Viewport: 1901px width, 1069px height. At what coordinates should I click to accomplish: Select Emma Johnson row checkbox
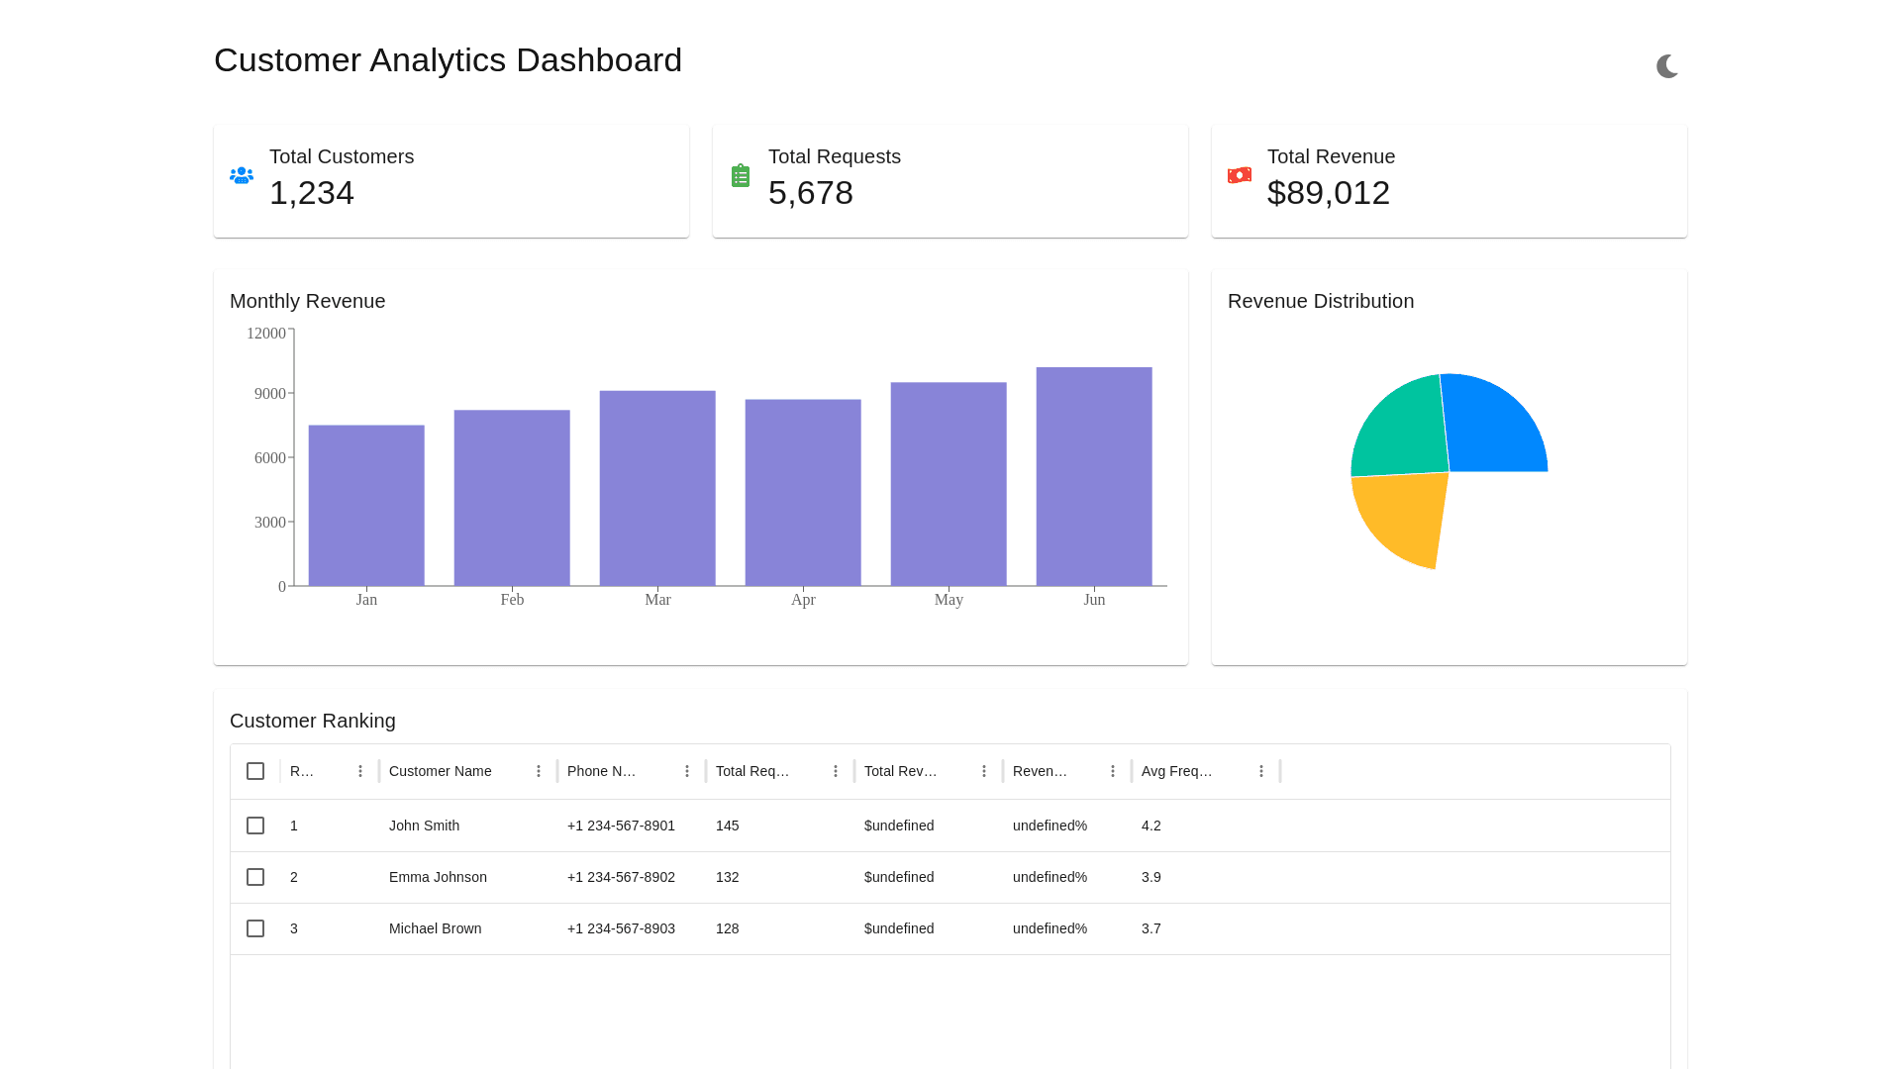click(x=255, y=877)
